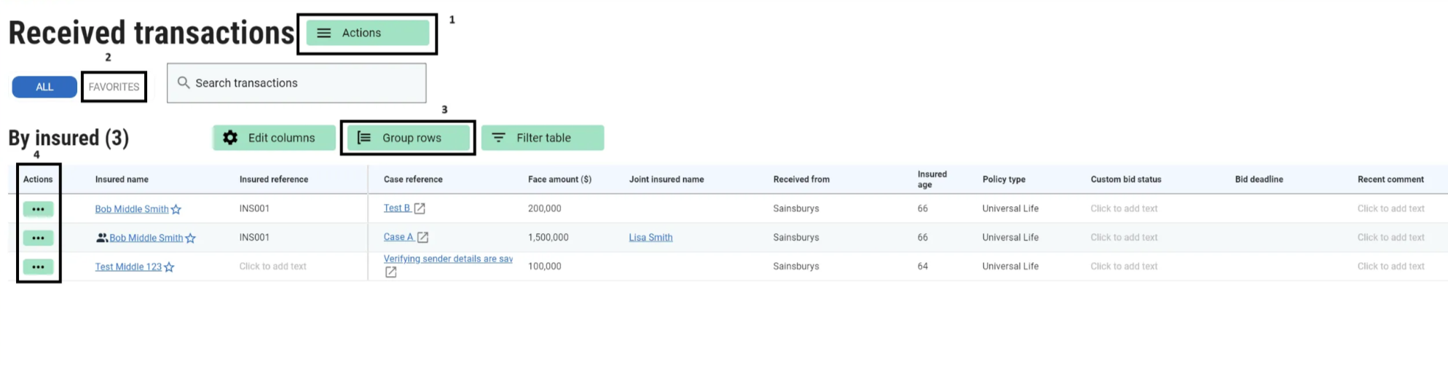The height and width of the screenshot is (365, 1448).
Task: Select the ALL transactions tab
Action: pyautogui.click(x=44, y=87)
